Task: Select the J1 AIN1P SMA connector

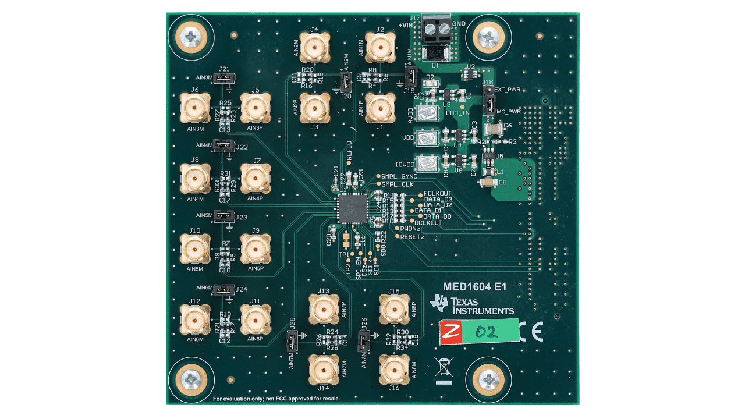Action: [380, 107]
